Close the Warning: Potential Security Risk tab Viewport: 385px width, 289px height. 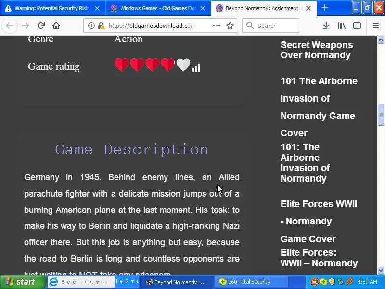point(97,8)
